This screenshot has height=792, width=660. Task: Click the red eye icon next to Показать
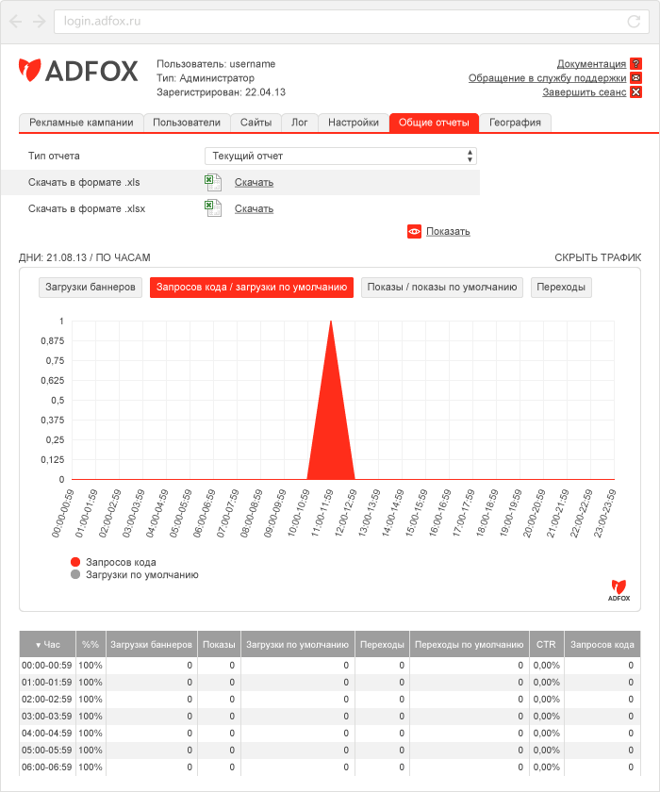[x=414, y=231]
